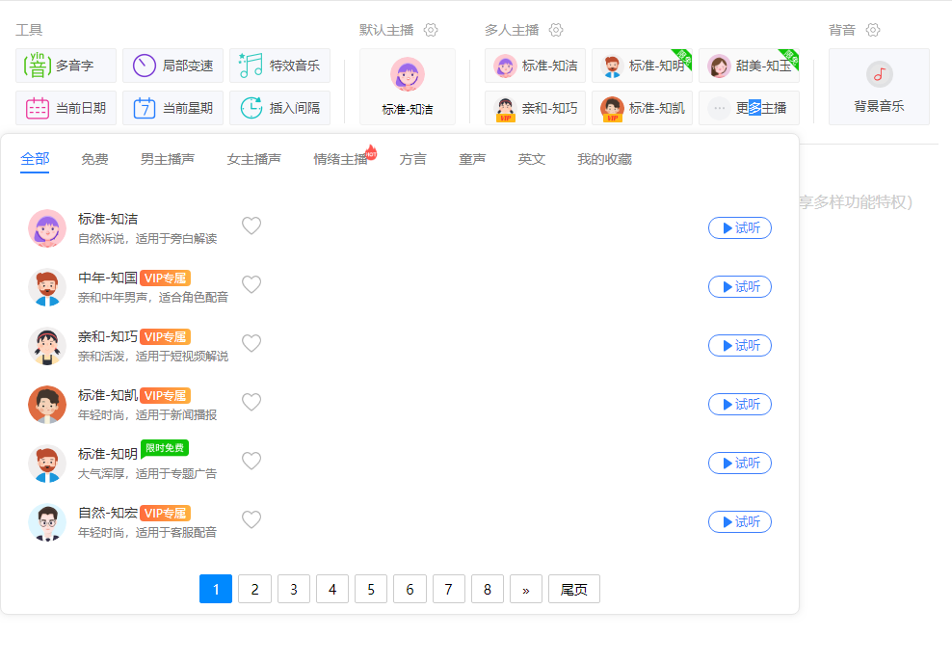The width and height of the screenshot is (952, 663).
Task: Select the 标准-知明 avatar in list
Action: (47, 464)
